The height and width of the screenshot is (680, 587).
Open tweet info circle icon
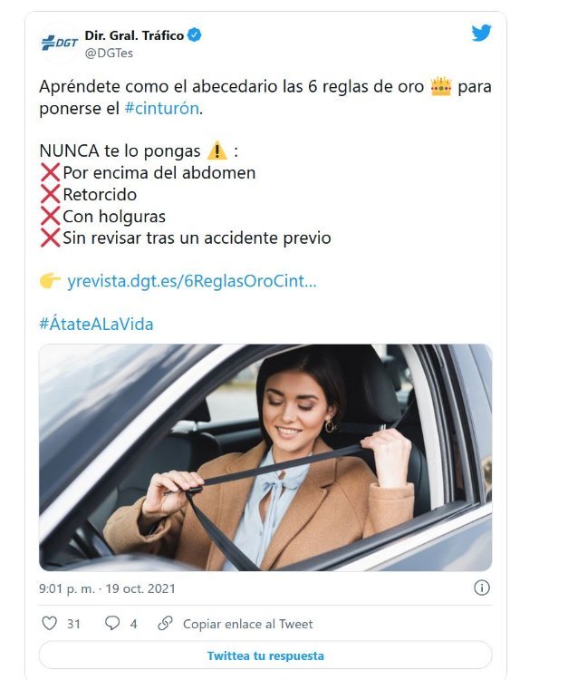(482, 588)
